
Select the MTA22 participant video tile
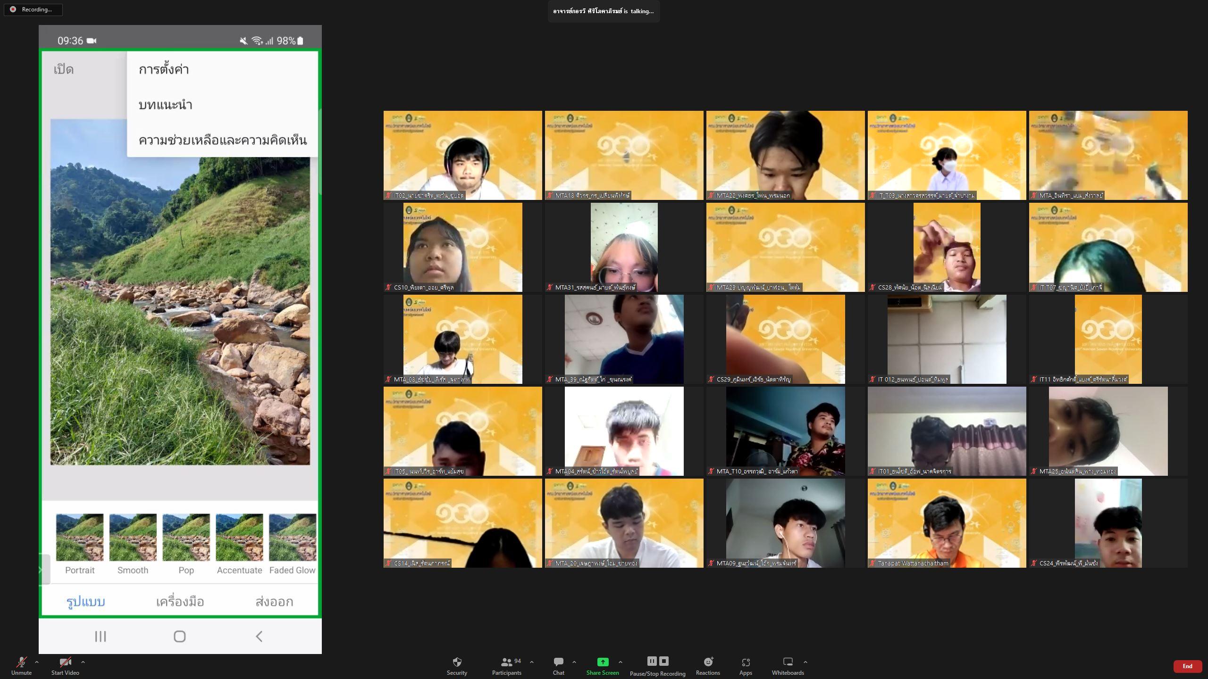click(x=786, y=155)
